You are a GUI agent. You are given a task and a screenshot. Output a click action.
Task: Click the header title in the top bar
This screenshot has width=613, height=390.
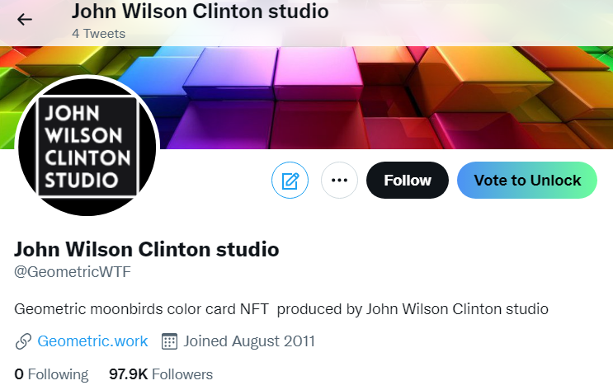(200, 12)
